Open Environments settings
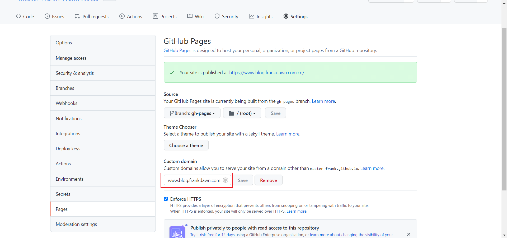This screenshot has width=507, height=238. 103,179
